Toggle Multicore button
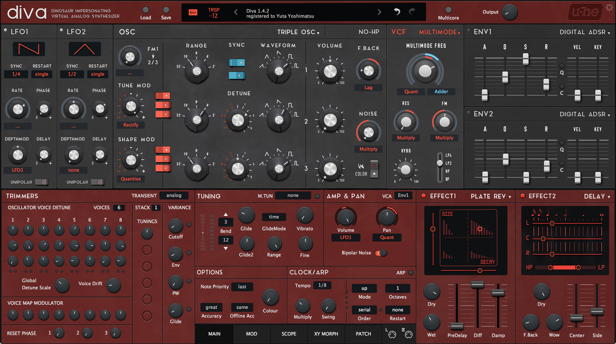This screenshot has height=344, width=616. (448, 10)
